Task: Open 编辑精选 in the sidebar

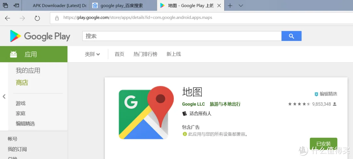Action: pyautogui.click(x=25, y=124)
